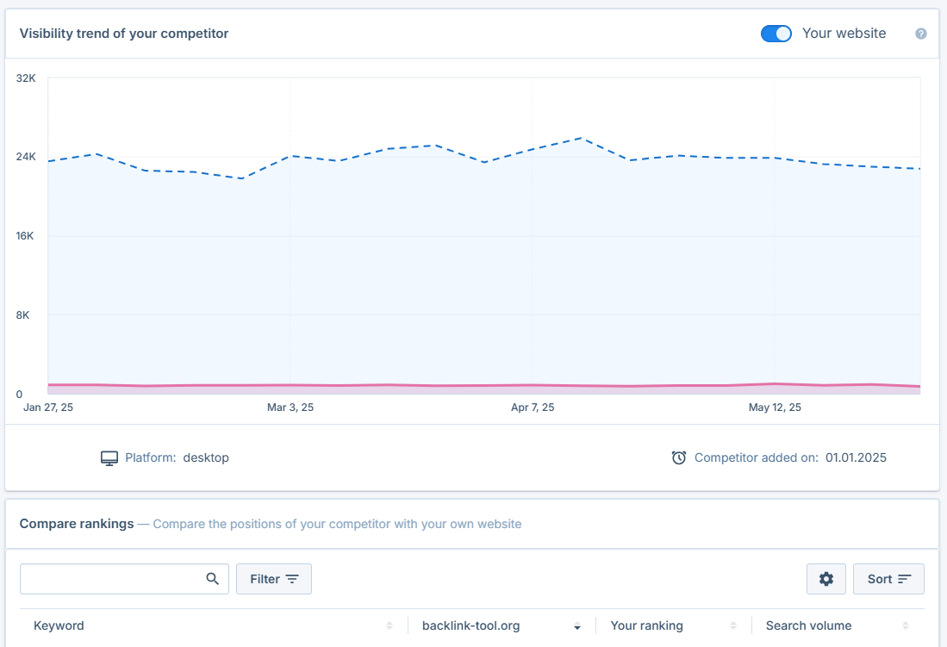This screenshot has height=647, width=947.
Task: Open the help question-mark icon
Action: click(x=920, y=33)
